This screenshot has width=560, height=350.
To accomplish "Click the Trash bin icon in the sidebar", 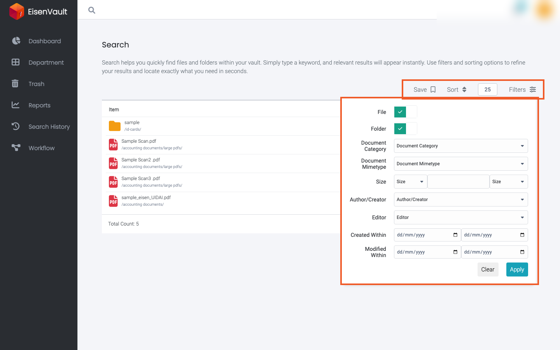I will [x=15, y=84].
